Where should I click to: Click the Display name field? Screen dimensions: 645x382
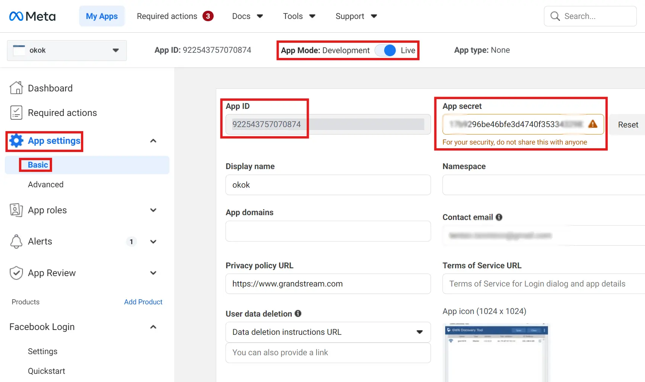tap(328, 185)
